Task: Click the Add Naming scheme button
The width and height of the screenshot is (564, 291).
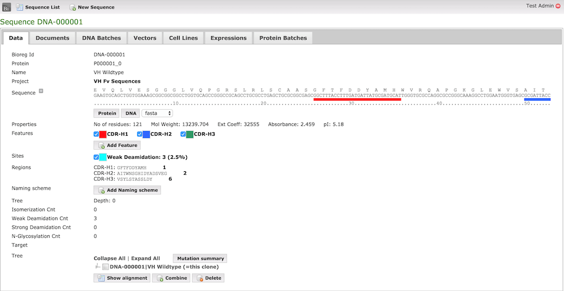Action: [128, 190]
